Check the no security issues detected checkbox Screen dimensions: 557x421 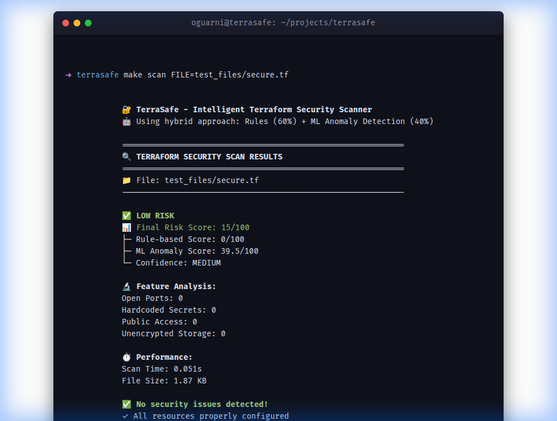126,404
